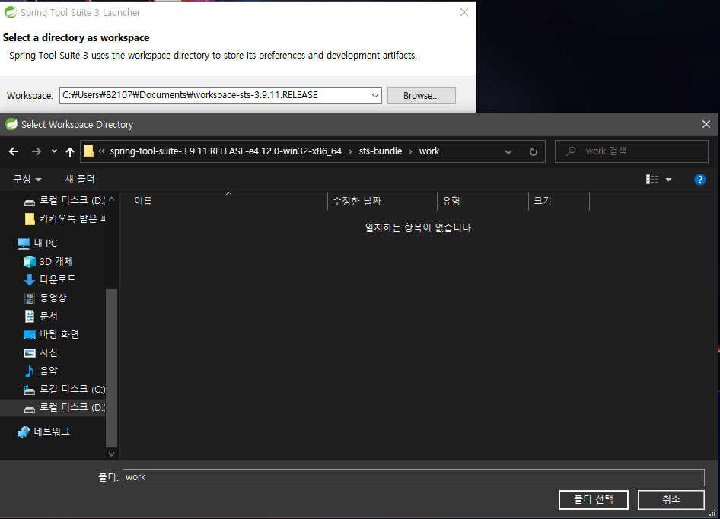Screen dimensions: 720x519
Task: Open 네트워크 in navigation pane
Action: 43,431
